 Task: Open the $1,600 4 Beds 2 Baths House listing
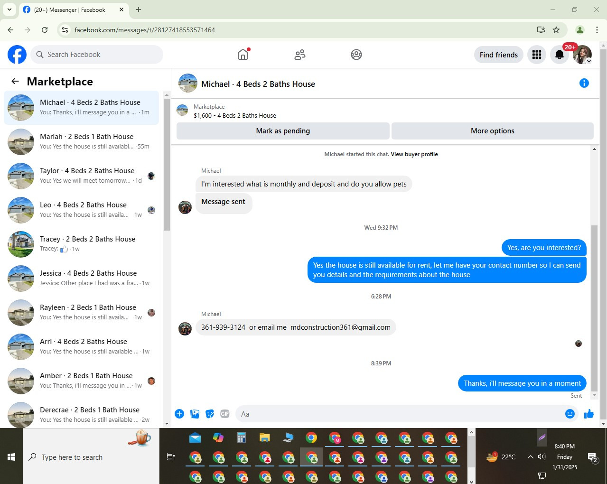pos(235,115)
